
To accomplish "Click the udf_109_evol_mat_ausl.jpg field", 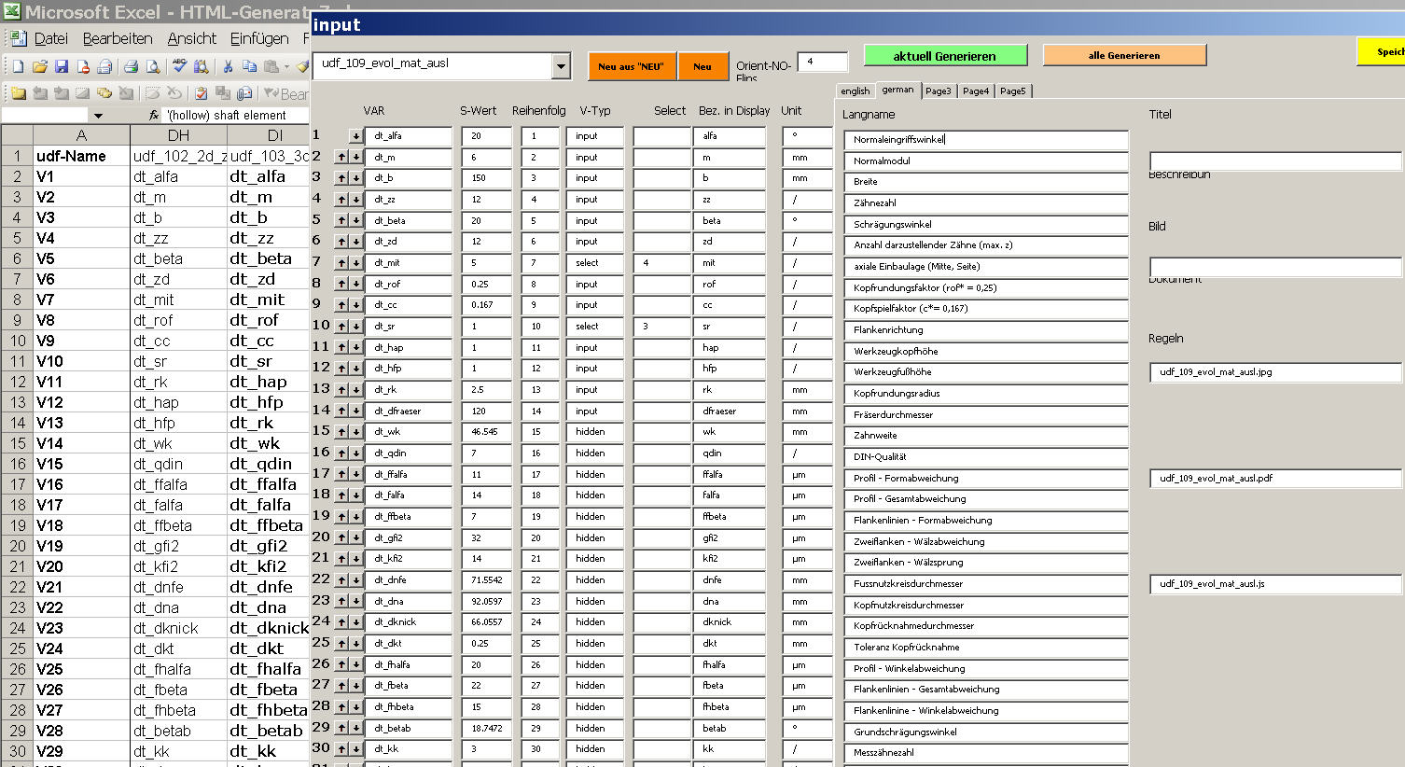I will [x=1275, y=372].
